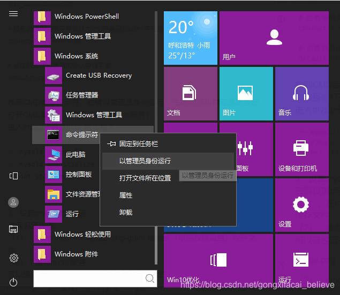
Task: Open the 设备和打印机 tile
Action: 302,149
